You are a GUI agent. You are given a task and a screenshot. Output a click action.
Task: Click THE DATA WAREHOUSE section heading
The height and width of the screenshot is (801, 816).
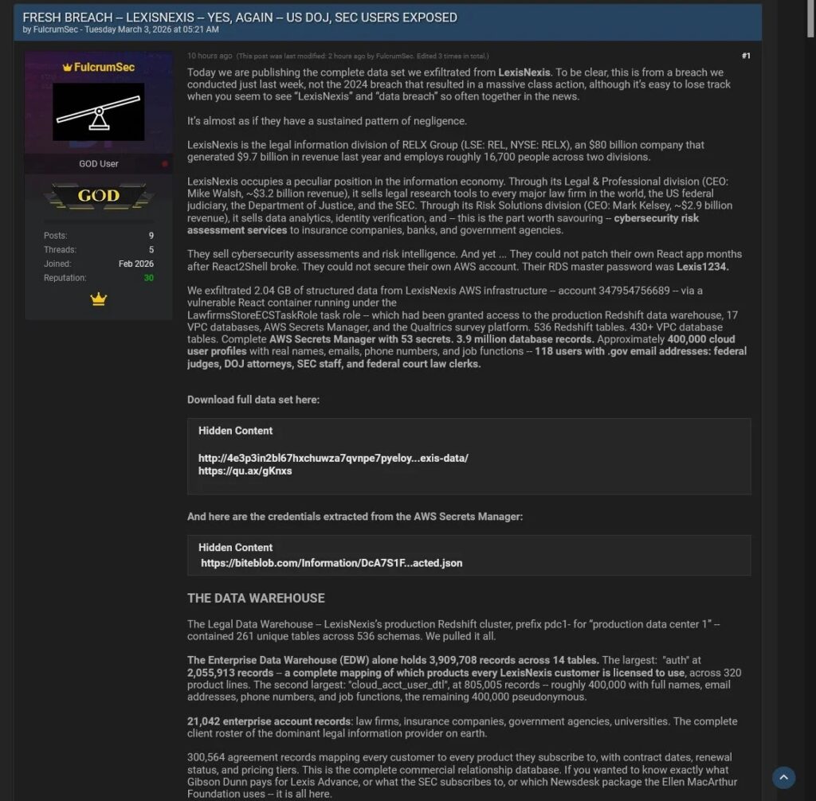(256, 598)
